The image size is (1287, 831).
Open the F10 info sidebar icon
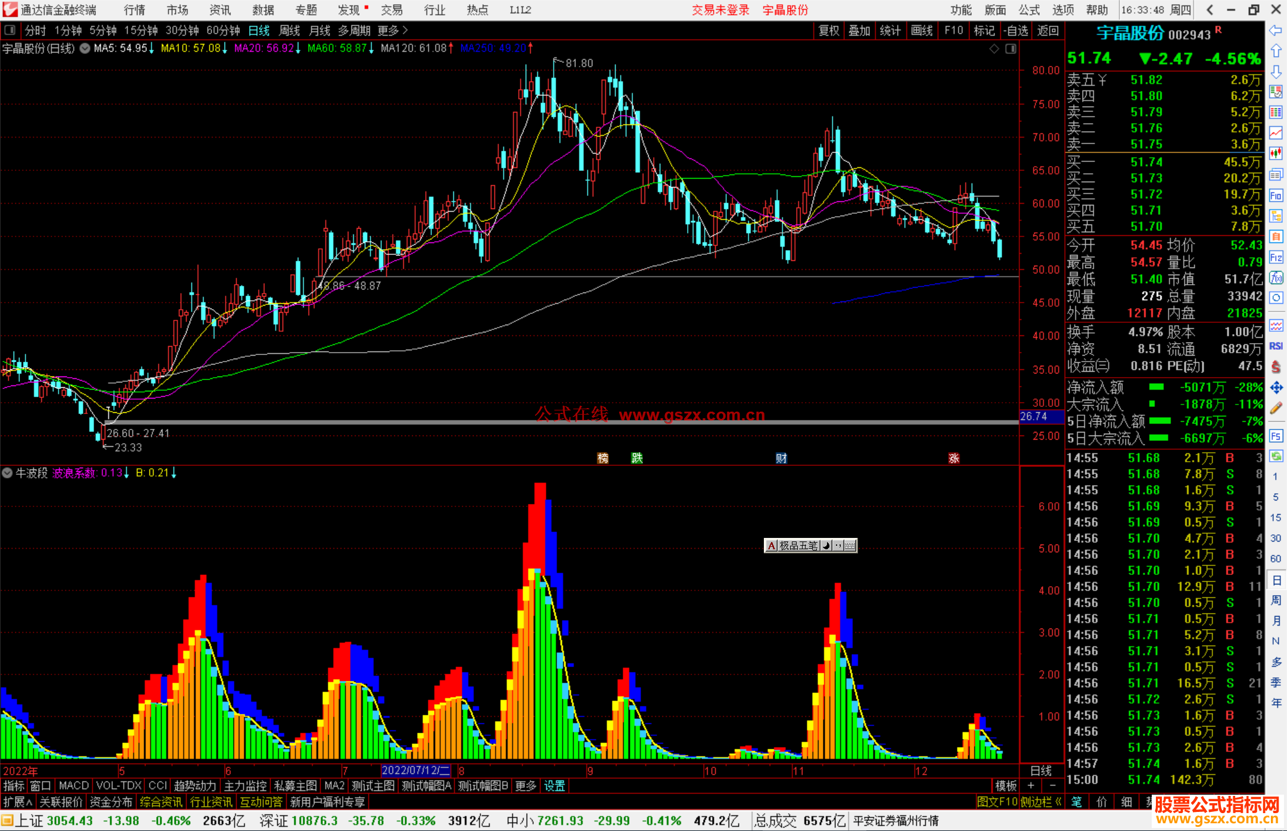coord(1276,195)
